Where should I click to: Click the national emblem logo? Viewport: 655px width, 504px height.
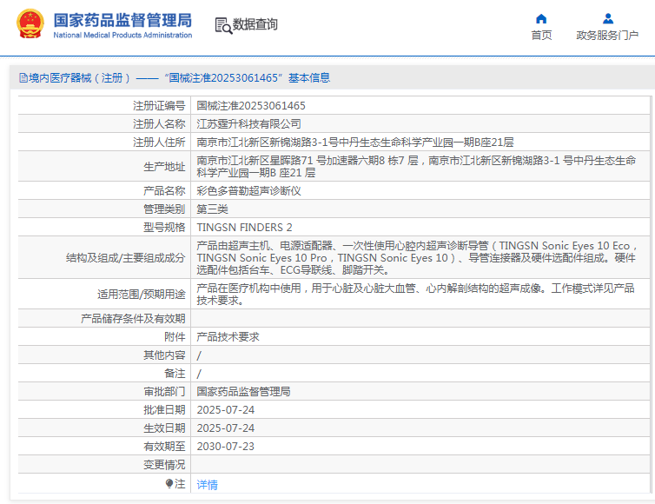point(30,23)
